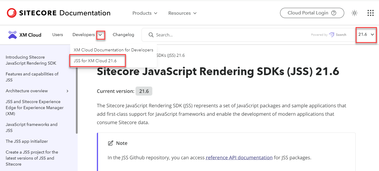Screen dimensions: 379x171
Task: Follow the reference API documentation link
Action: [239, 157]
